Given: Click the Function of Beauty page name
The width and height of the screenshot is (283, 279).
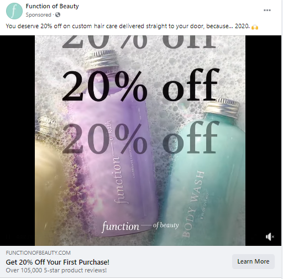Looking at the screenshot, I should [52, 6].
